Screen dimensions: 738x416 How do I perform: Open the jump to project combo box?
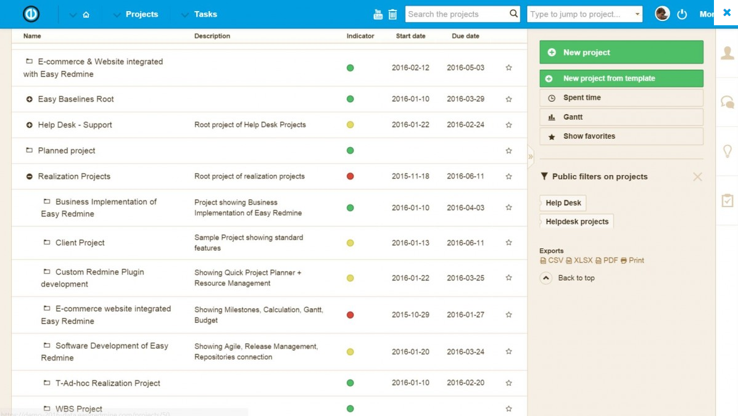click(x=584, y=14)
